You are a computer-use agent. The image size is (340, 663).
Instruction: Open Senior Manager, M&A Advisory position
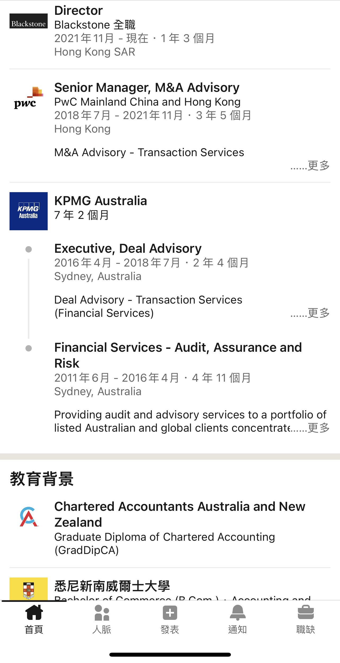click(147, 88)
